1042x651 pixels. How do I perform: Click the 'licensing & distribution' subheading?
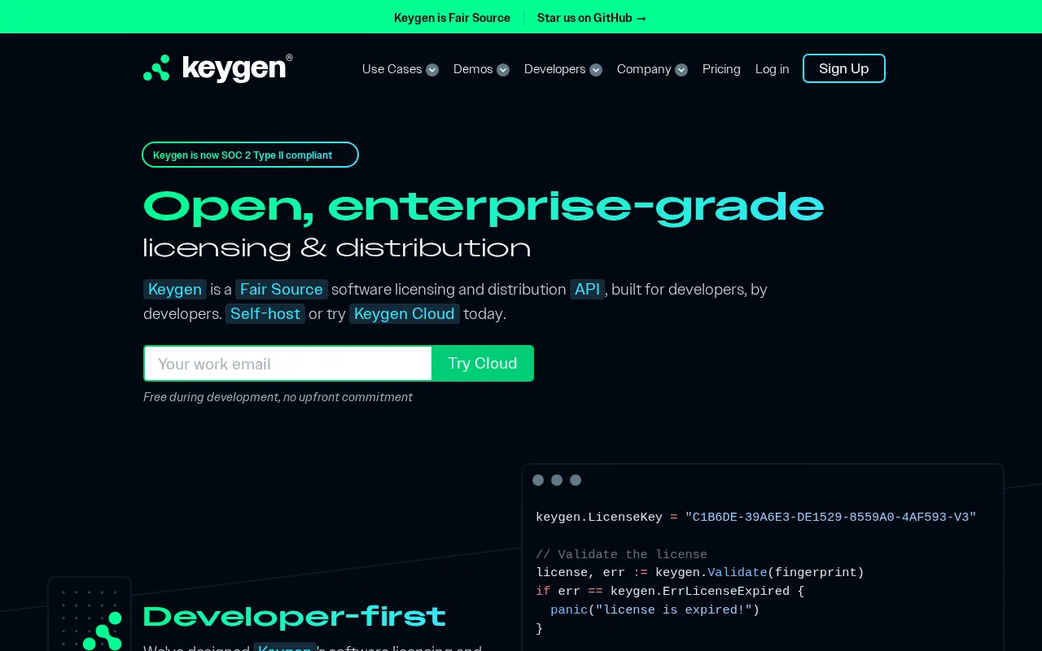click(x=337, y=247)
